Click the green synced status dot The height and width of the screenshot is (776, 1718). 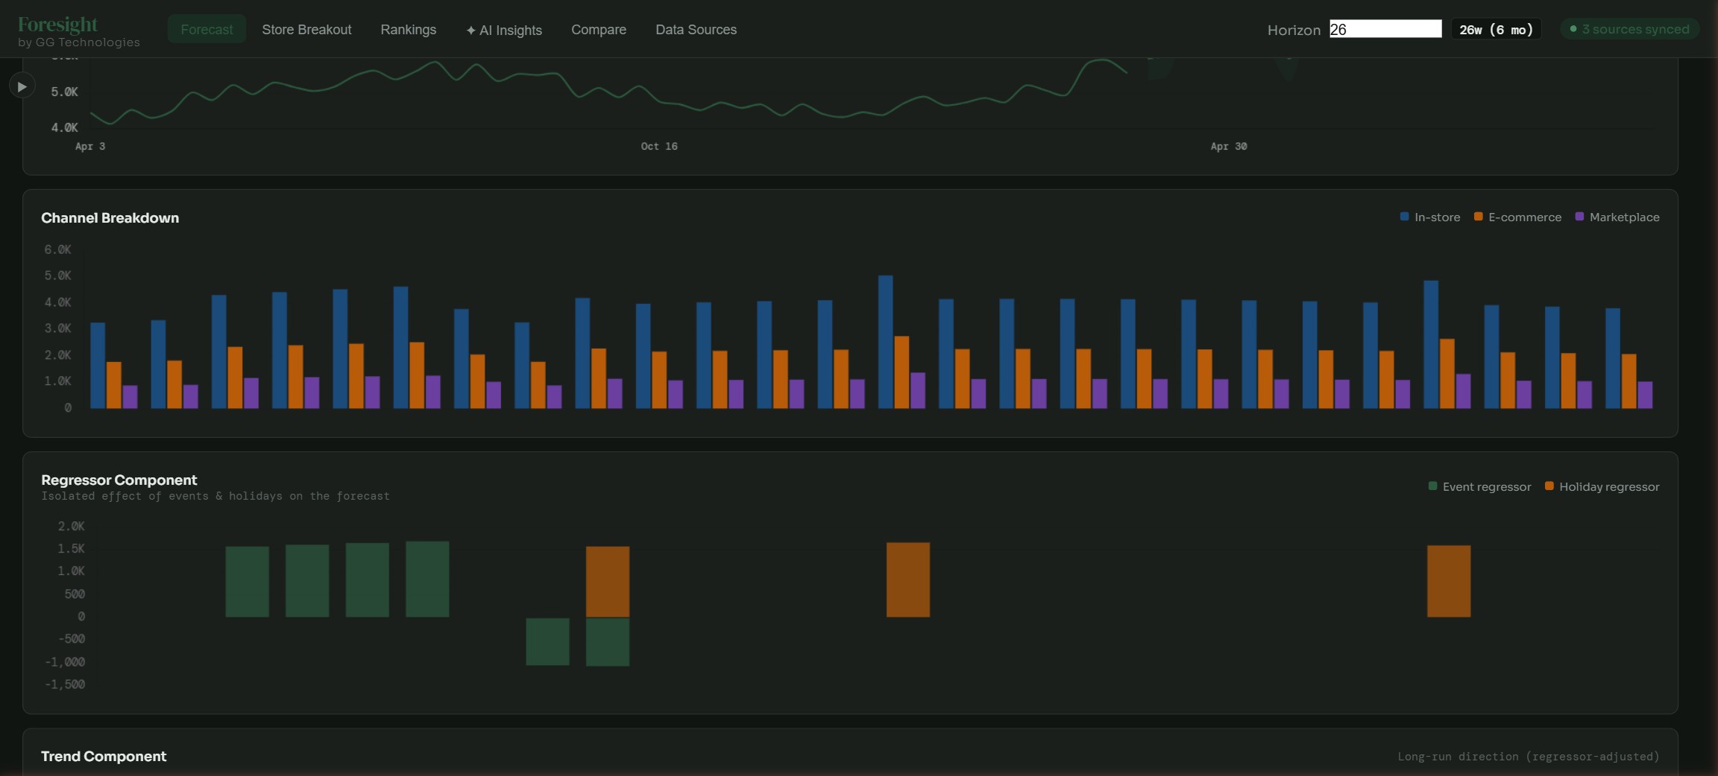(1573, 29)
